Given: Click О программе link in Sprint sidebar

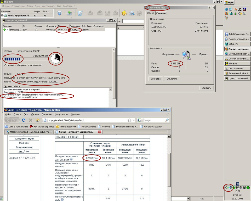Looking at the screenshot, I should (24, 147).
